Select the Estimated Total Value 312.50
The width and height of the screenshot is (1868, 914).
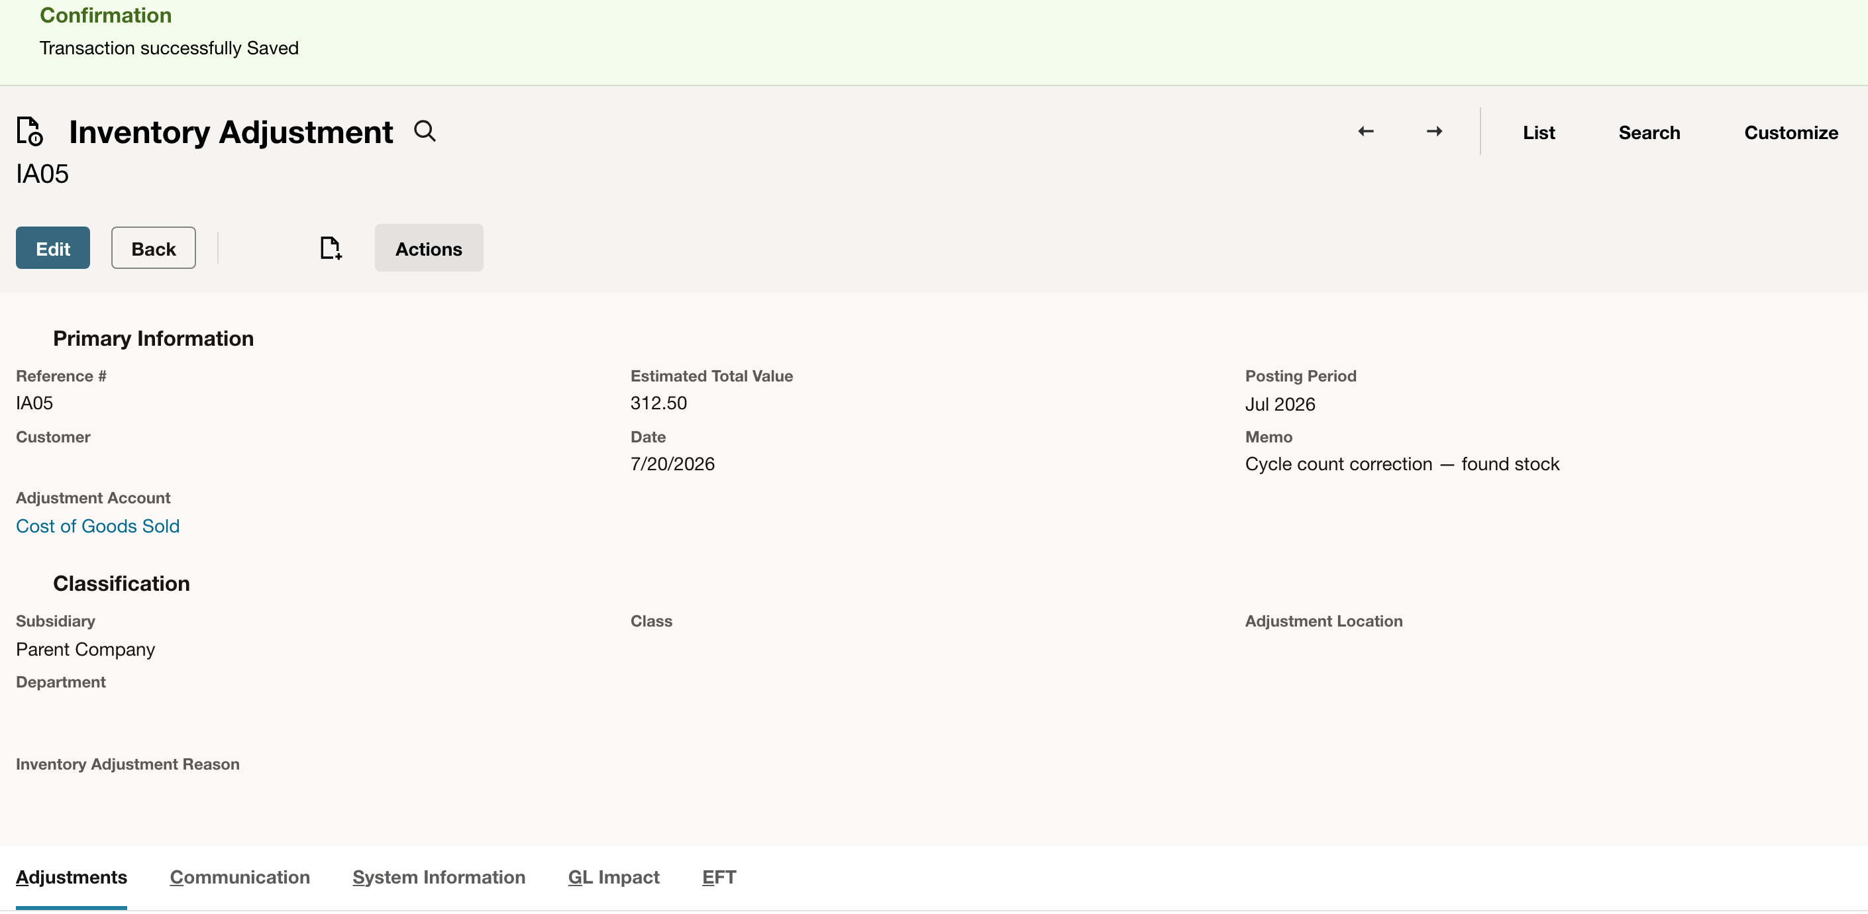(x=658, y=403)
